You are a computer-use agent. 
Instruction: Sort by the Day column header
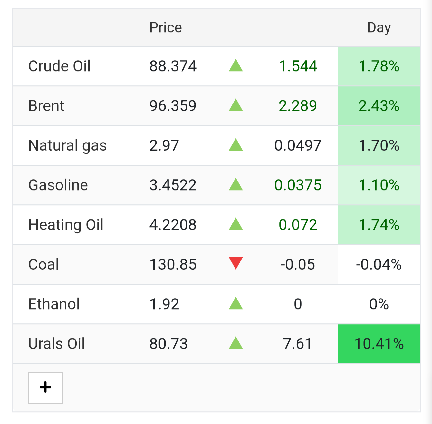(379, 27)
